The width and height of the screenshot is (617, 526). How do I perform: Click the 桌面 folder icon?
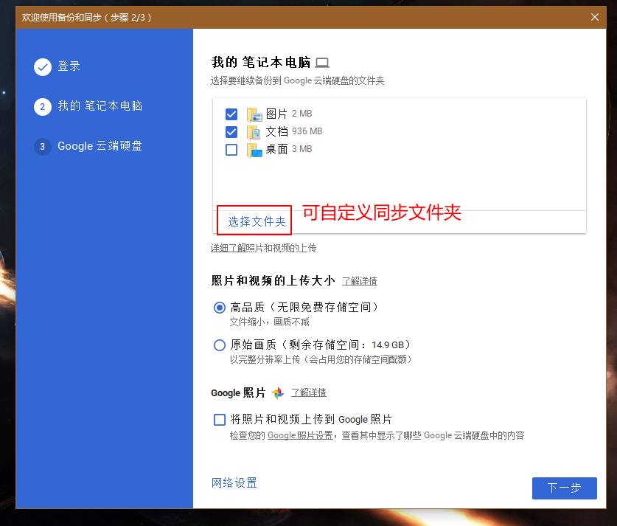pos(254,150)
